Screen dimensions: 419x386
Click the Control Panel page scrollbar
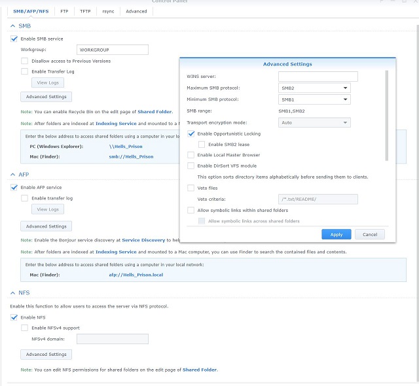point(418,203)
